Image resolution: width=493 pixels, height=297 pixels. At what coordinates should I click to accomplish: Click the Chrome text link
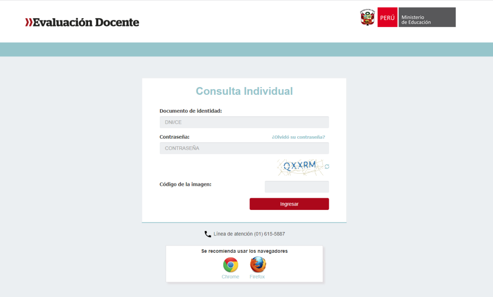pos(230,277)
